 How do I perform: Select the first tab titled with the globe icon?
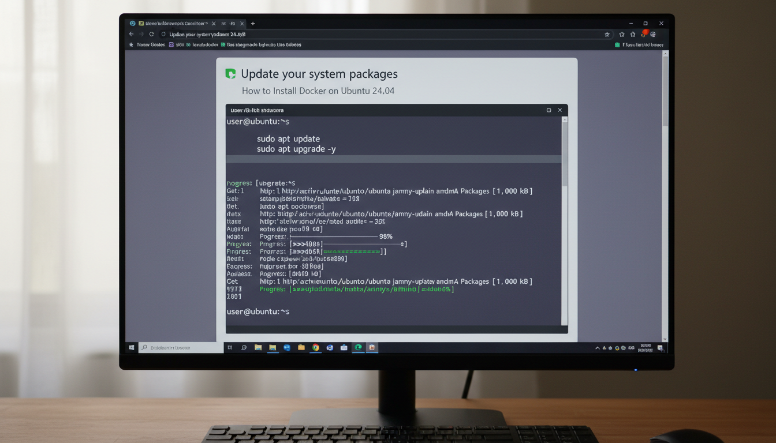172,24
